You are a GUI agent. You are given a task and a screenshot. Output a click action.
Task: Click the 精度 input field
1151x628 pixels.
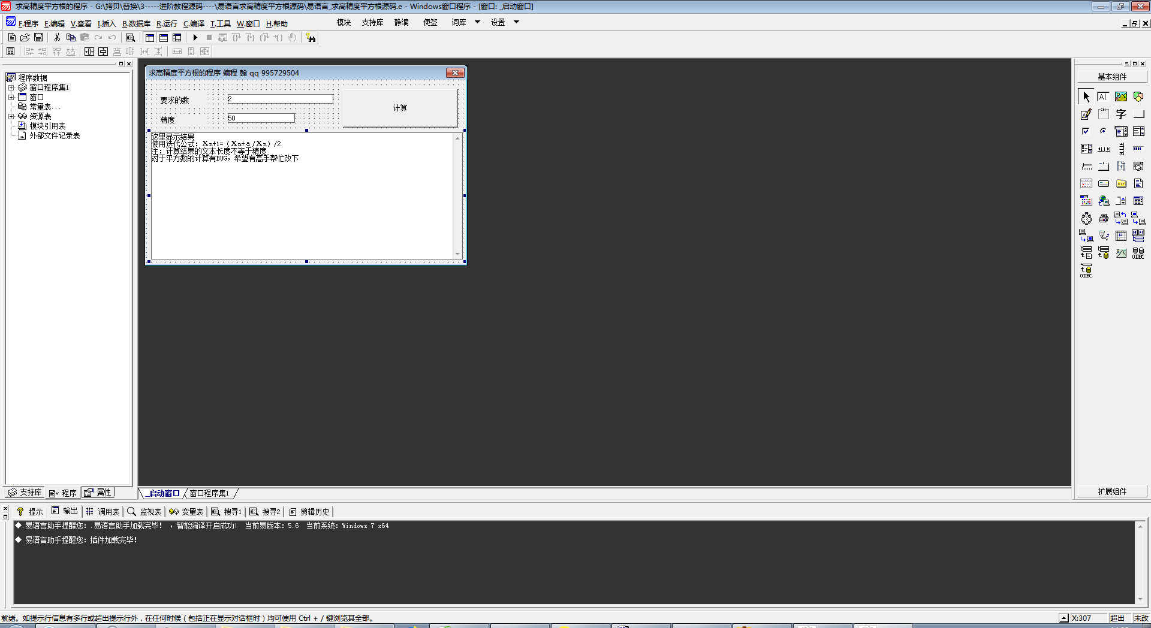[261, 118]
